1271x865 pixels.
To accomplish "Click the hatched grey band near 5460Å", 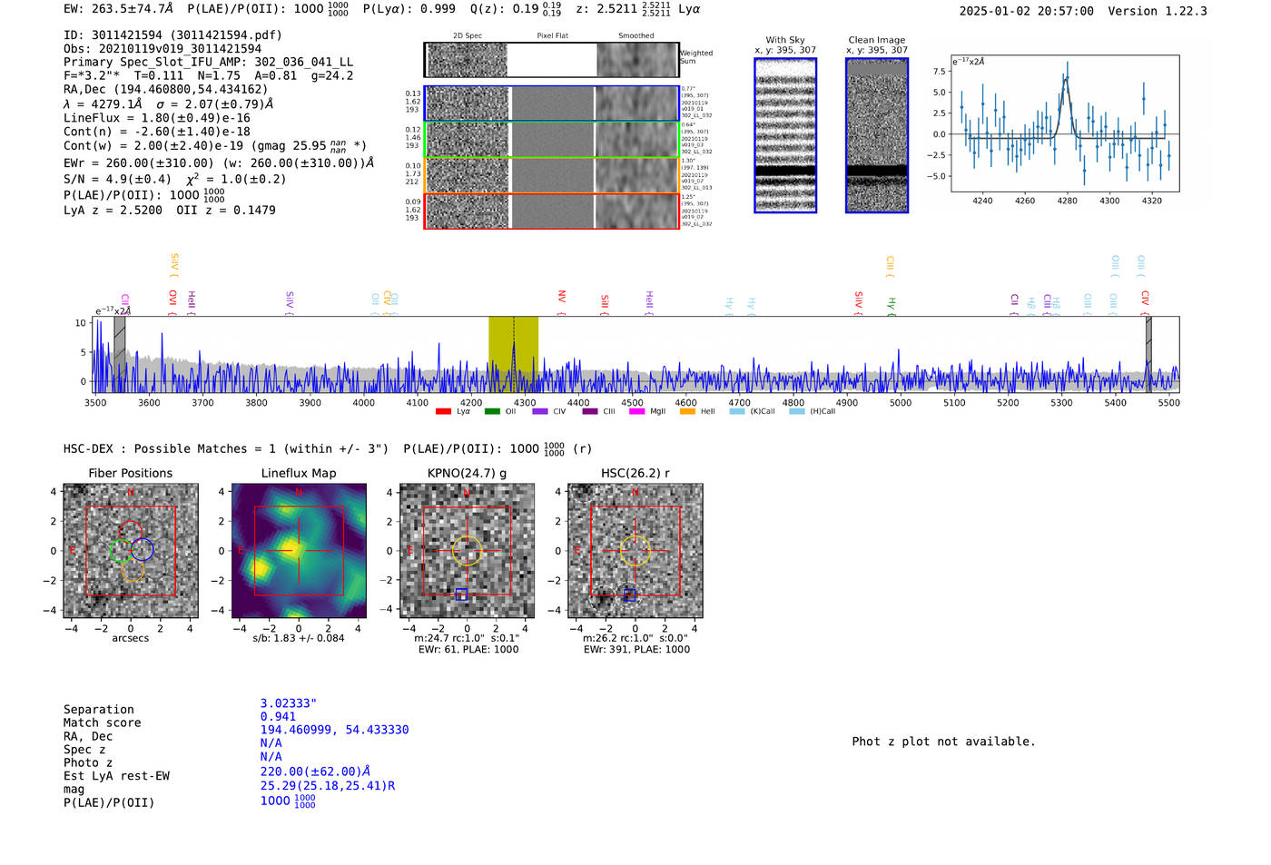I will pyautogui.click(x=1148, y=355).
